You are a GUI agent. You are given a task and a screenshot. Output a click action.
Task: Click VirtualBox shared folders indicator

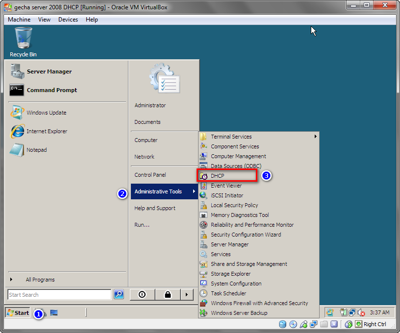324,324
